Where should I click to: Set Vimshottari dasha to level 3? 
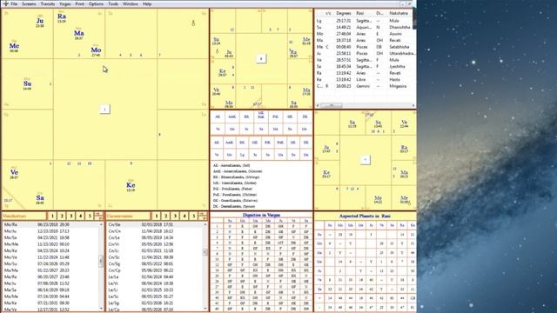71,216
